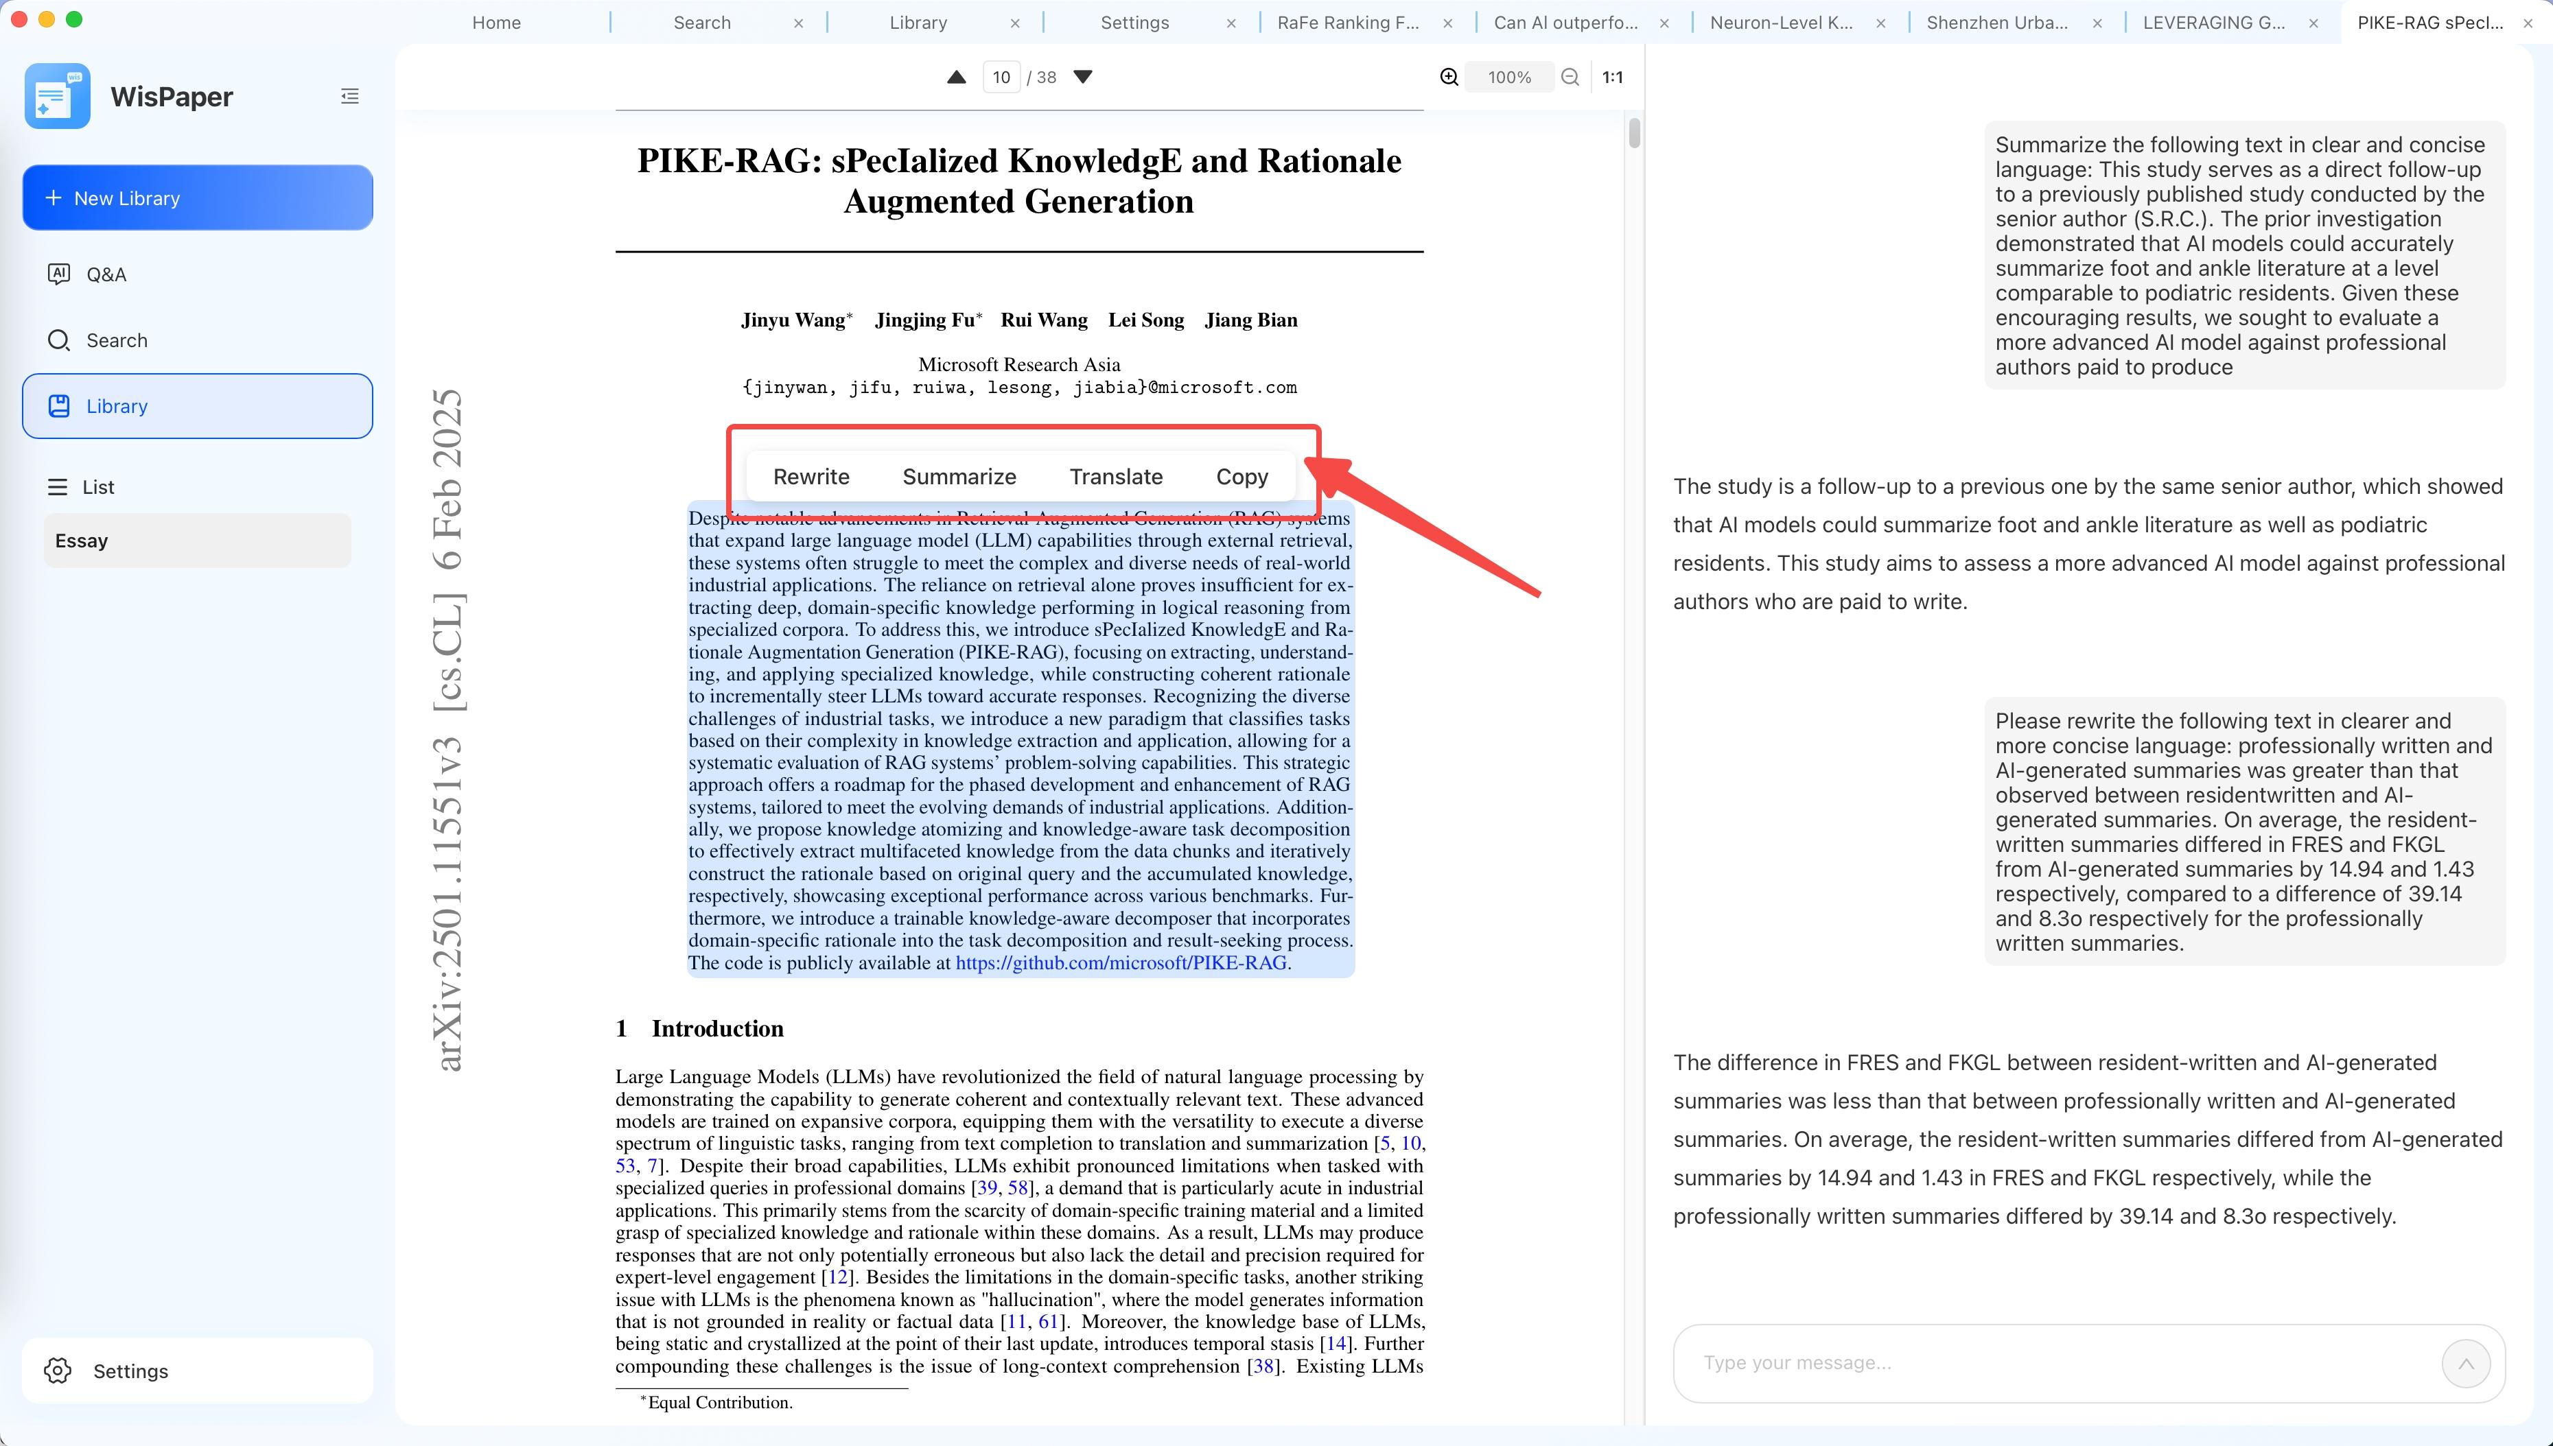Viewport: 2553px width, 1446px height.
Task: Switch to the Neuron-Level K... tab
Action: pos(1780,23)
